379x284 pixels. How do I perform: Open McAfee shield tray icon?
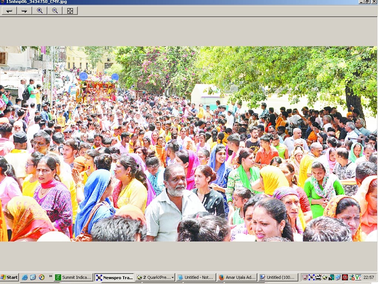(x=305, y=277)
